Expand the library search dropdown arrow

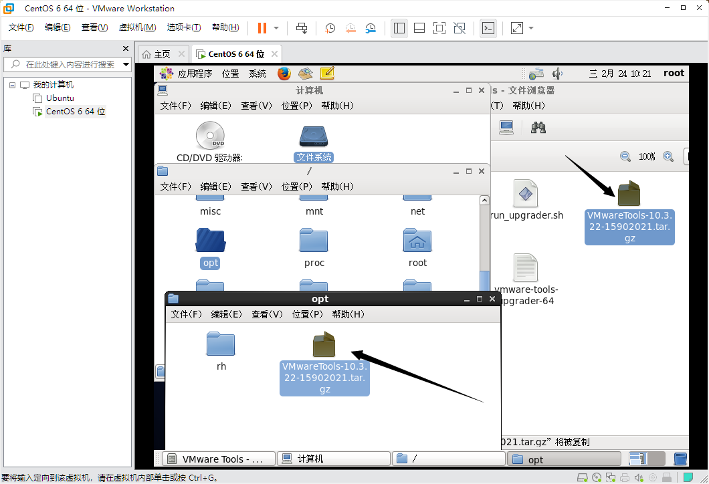click(x=126, y=65)
